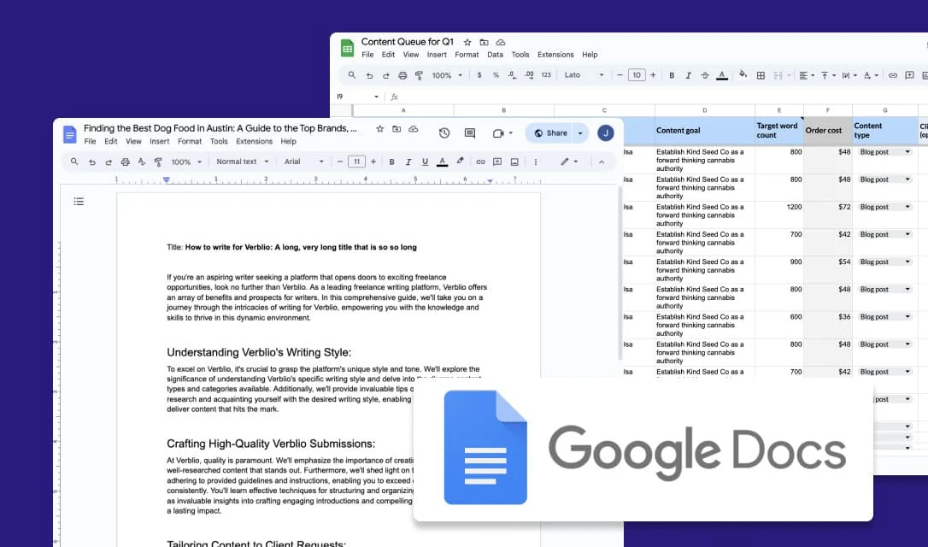Star the Dog Food document
The height and width of the screenshot is (547, 928).
click(x=380, y=129)
